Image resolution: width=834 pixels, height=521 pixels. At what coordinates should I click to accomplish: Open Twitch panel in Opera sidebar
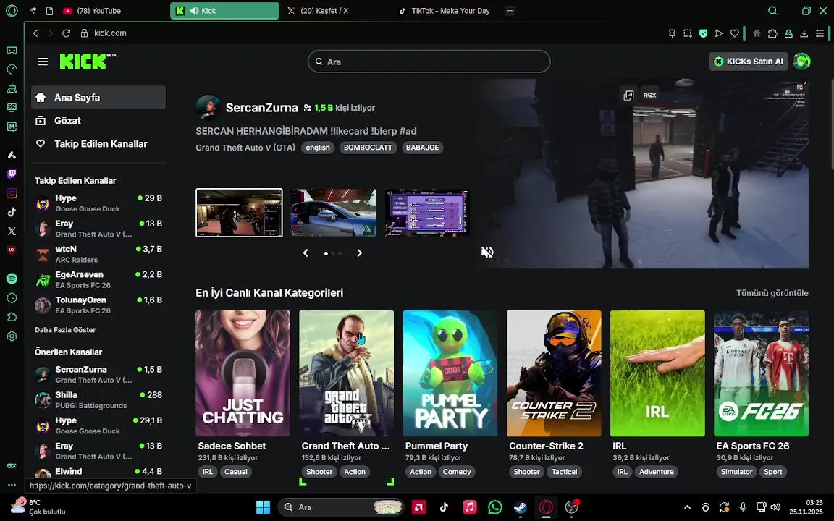point(12,174)
